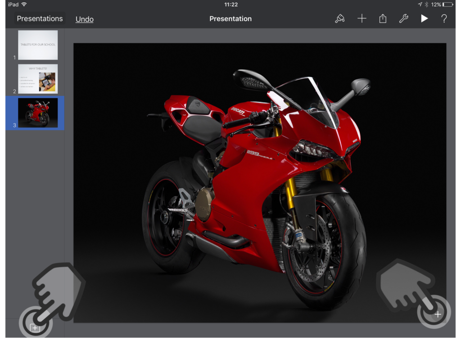
Task: Tap the Bluetooth status icon
Action: pos(426,5)
